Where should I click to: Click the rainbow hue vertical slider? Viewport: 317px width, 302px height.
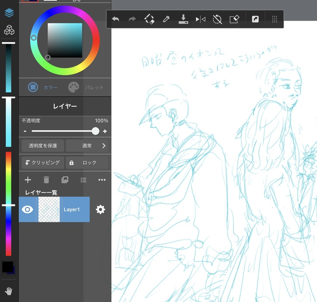pos(8,204)
